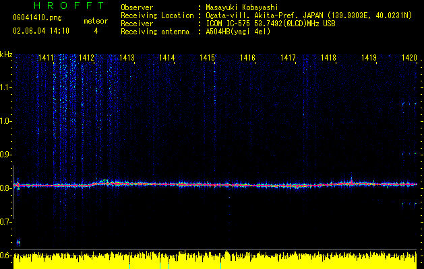Screen dimensions: 424x269
Task: Click the name Masayuki Kobayashi
Action: [242, 7]
